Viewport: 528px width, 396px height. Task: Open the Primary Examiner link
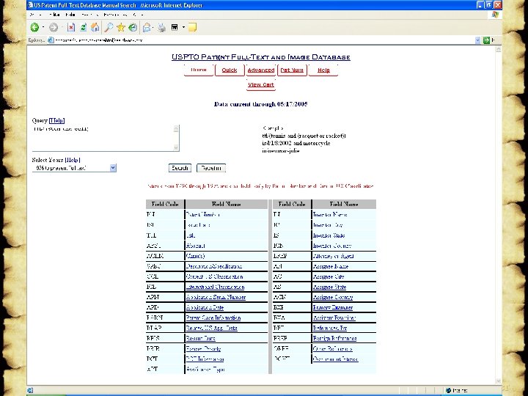coord(333,307)
